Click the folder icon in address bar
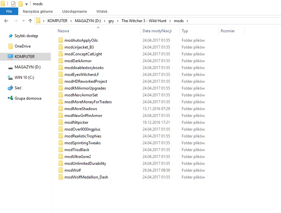The image size is (281, 213). [38, 21]
